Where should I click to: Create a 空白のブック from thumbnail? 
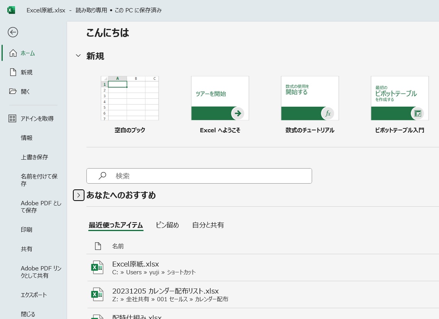[130, 98]
